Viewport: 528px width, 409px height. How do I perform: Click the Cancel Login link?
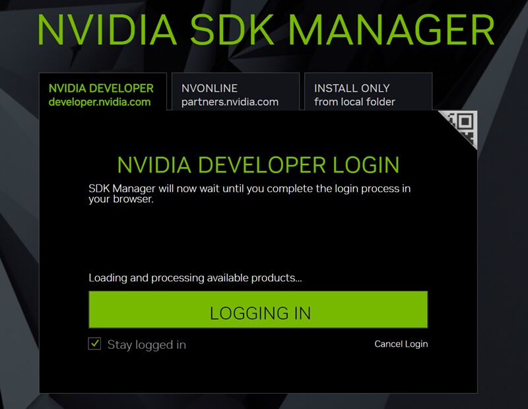401,344
